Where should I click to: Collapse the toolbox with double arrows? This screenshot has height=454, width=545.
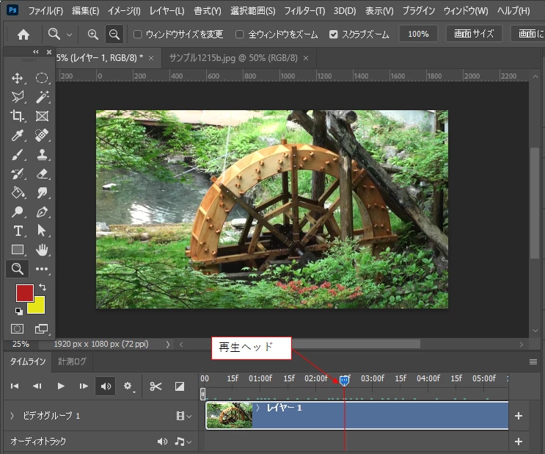point(36,52)
